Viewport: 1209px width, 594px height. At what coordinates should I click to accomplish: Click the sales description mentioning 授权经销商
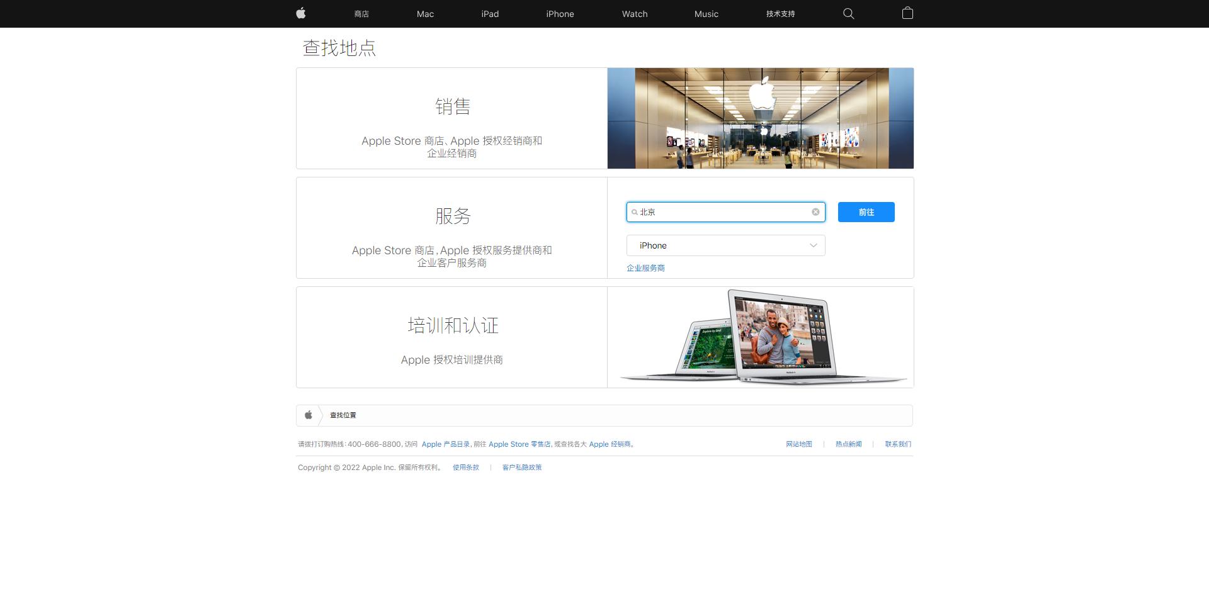click(x=451, y=147)
